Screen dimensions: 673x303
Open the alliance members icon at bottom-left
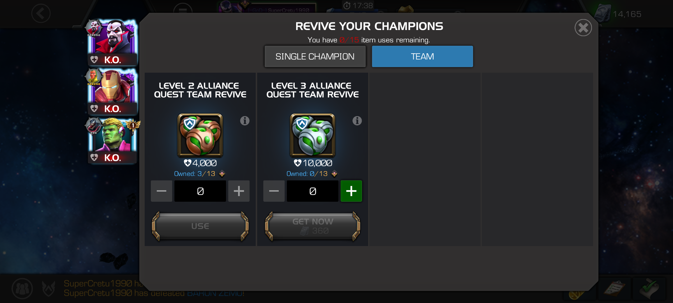point(22,288)
